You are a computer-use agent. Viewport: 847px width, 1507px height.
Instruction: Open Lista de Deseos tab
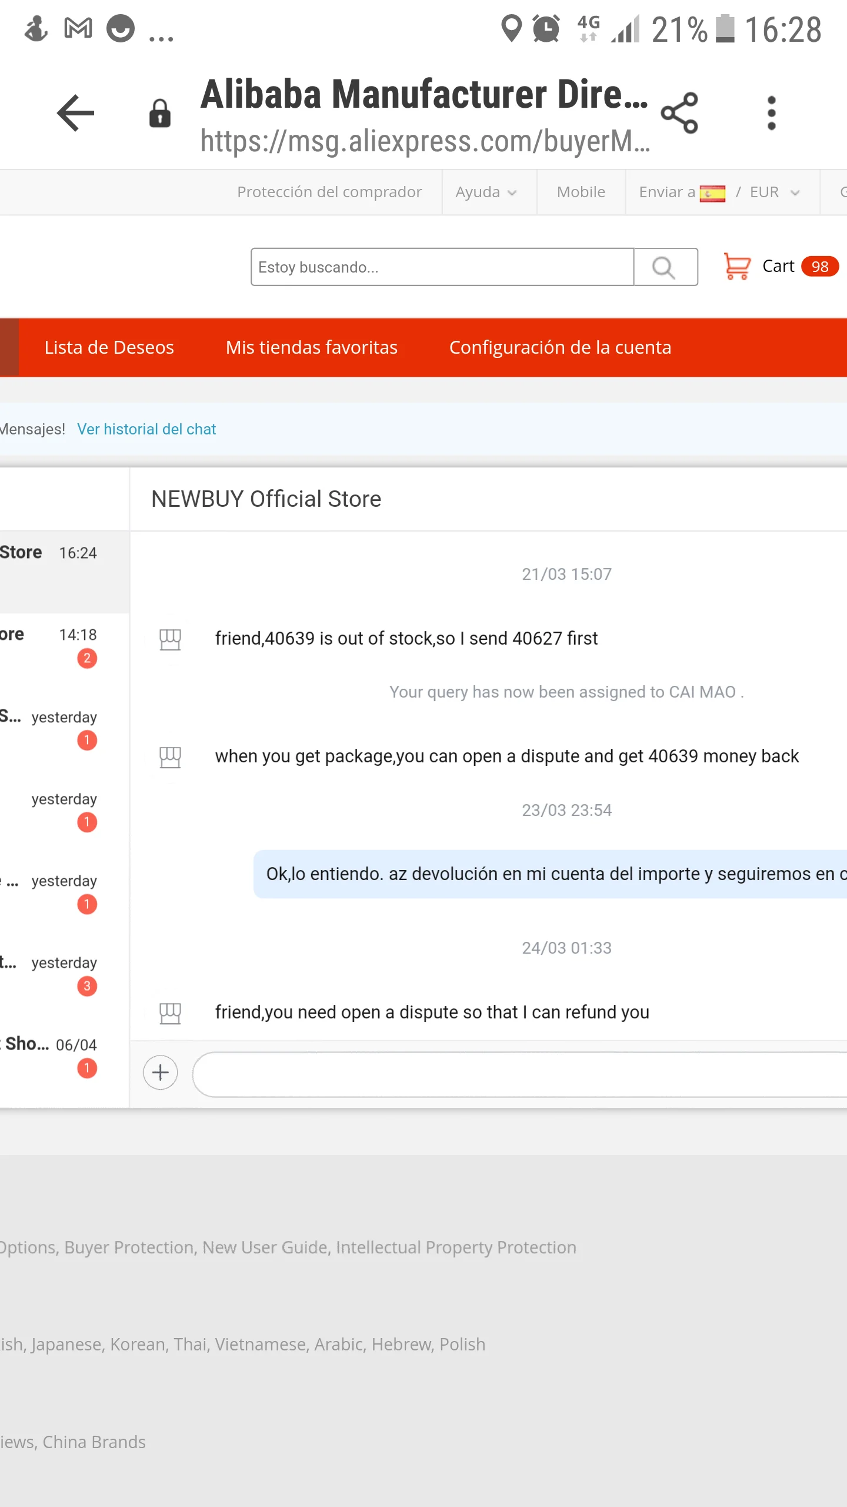tap(109, 347)
